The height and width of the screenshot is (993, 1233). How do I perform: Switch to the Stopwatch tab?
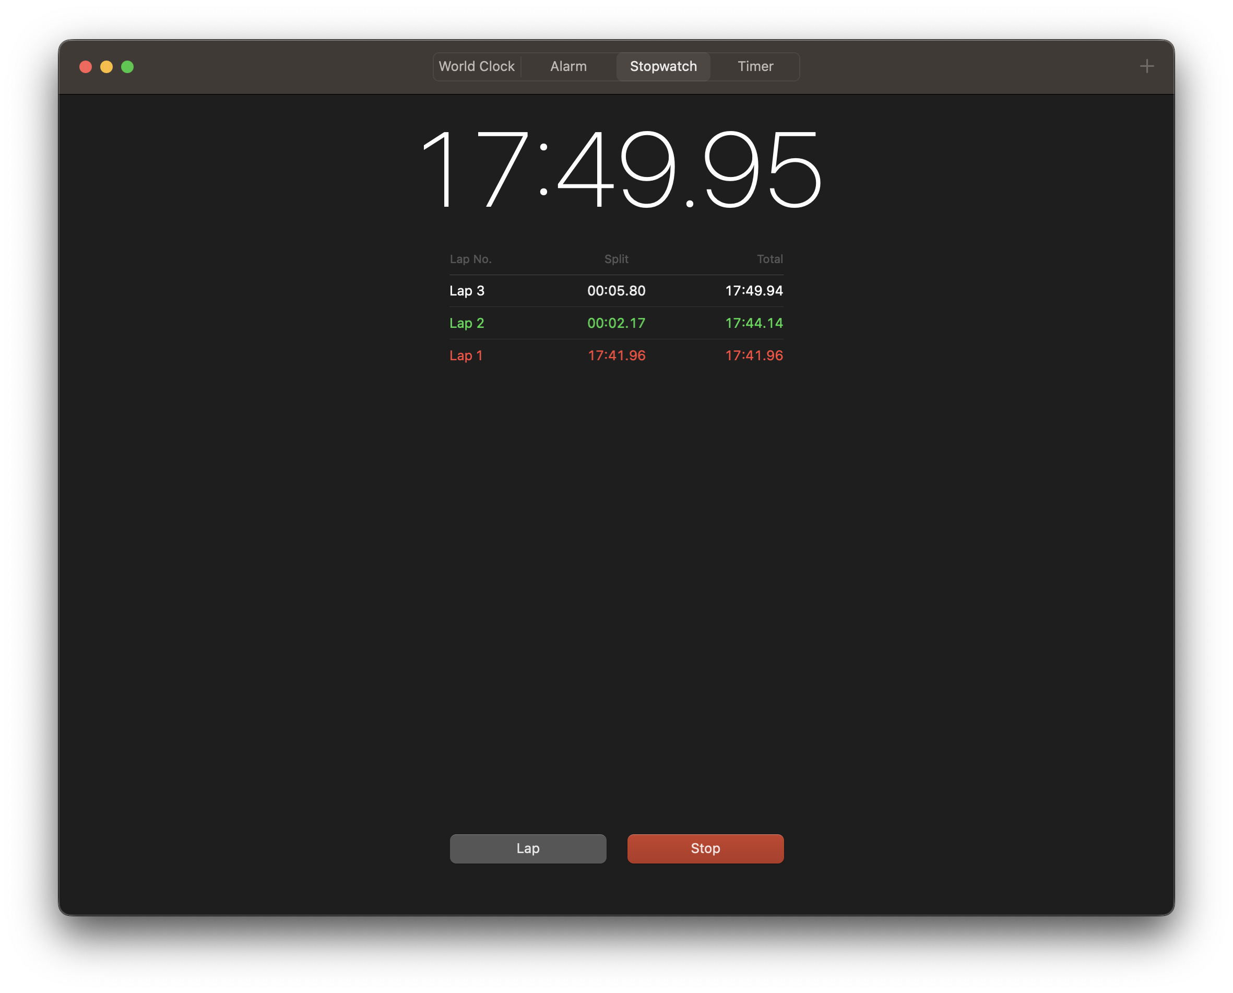[x=663, y=66]
